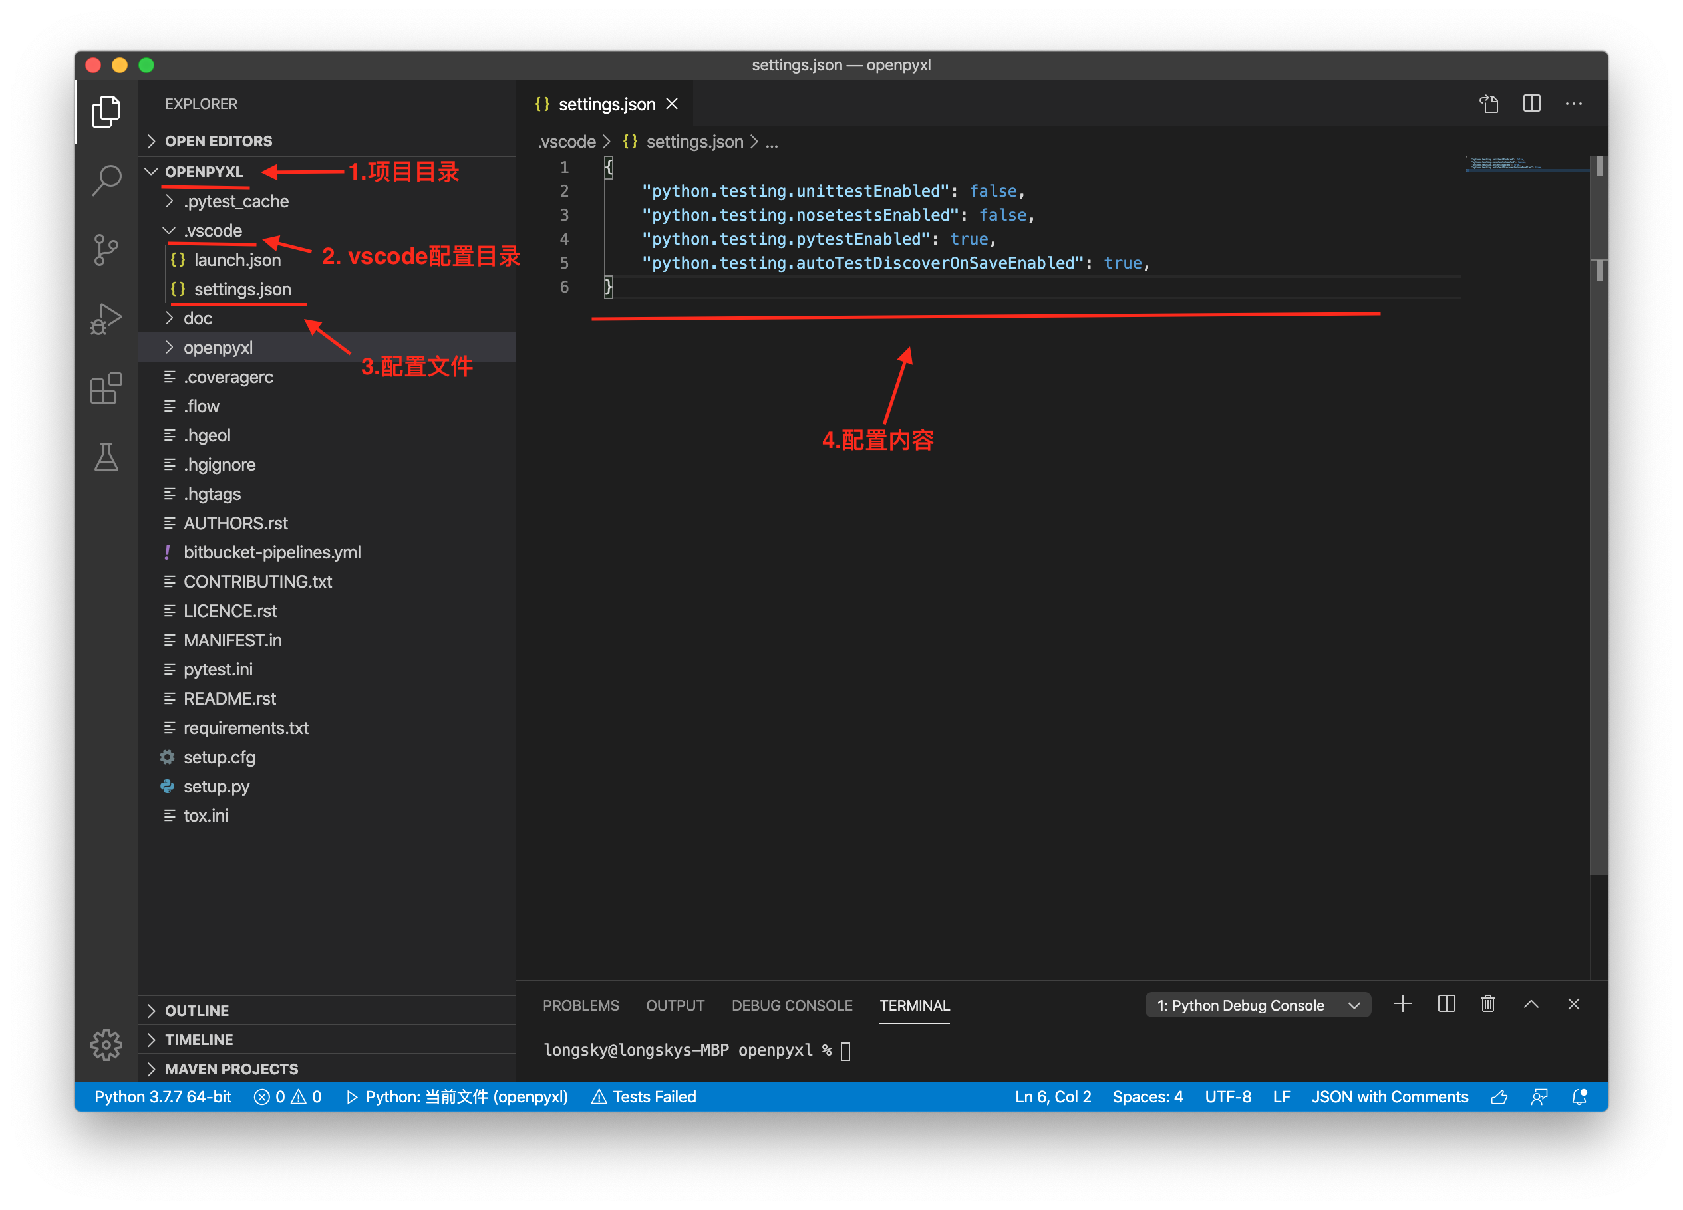The image size is (1683, 1210).
Task: Close the bottom panel
Action: tap(1574, 1004)
